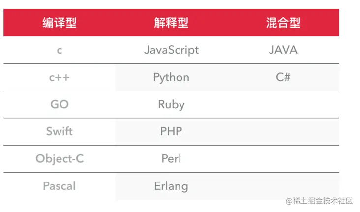Image resolution: width=360 pixels, height=212 pixels.
Task: Click the Object-C cell
Action: [x=60, y=159]
